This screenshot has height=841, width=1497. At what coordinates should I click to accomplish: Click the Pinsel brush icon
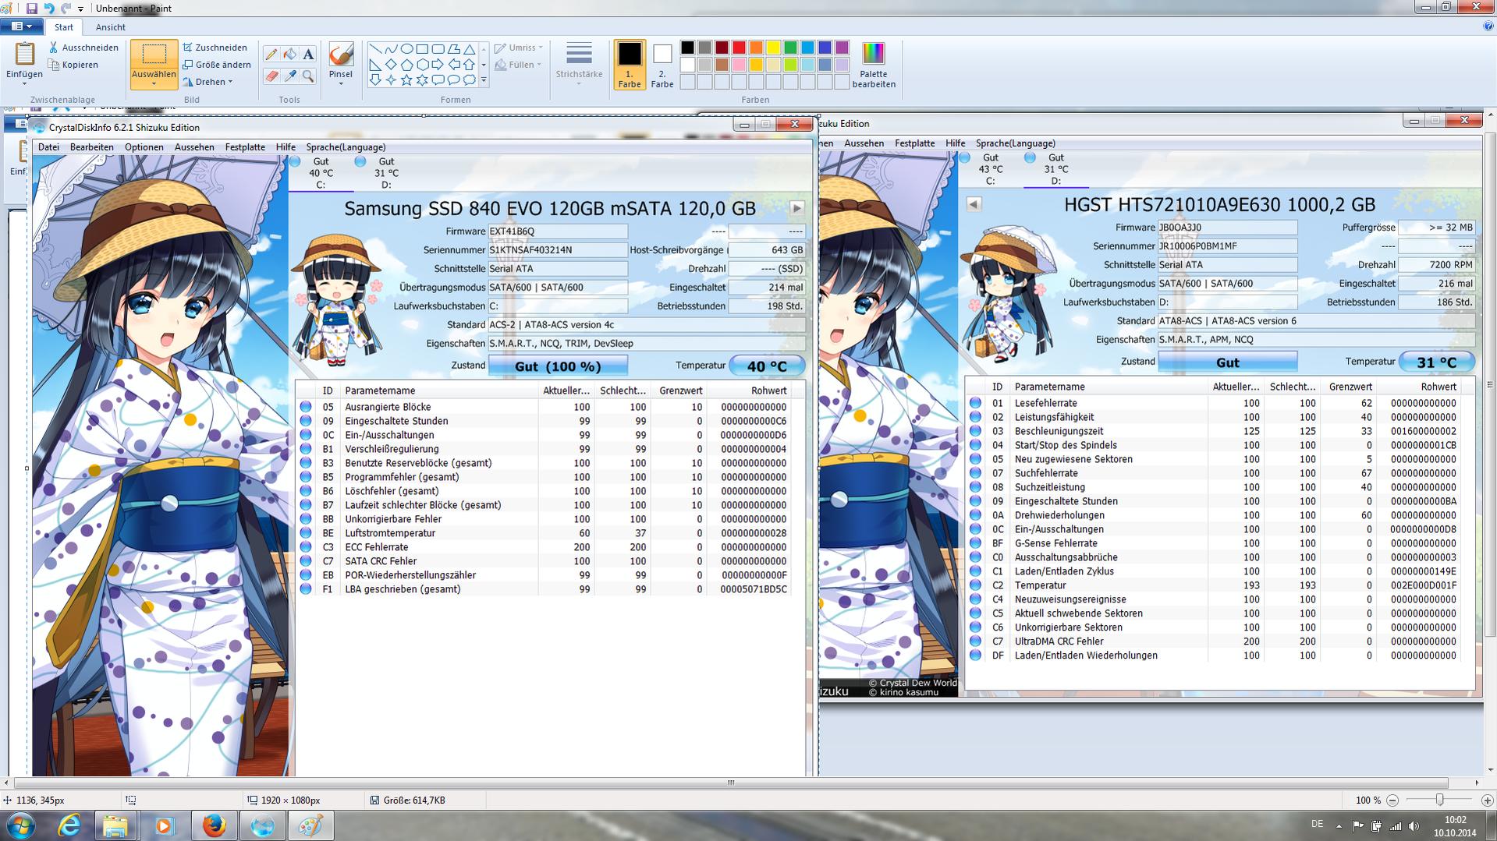point(341,54)
